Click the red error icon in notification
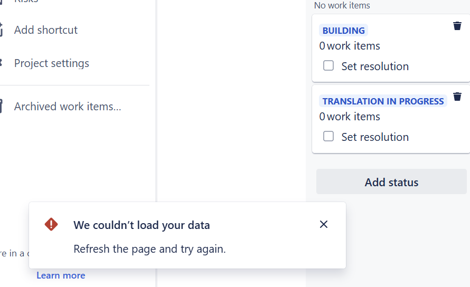This screenshot has width=470, height=287. point(51,224)
